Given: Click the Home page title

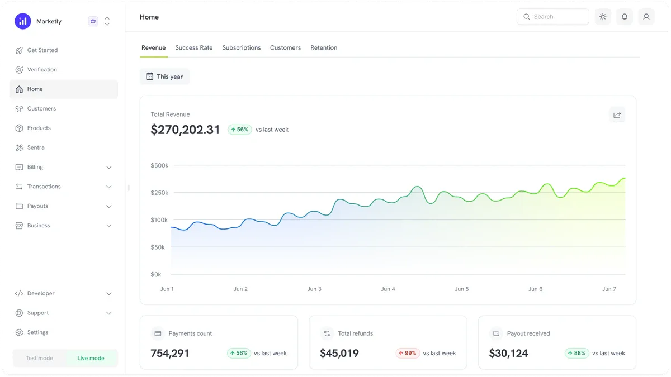Looking at the screenshot, I should click(149, 17).
